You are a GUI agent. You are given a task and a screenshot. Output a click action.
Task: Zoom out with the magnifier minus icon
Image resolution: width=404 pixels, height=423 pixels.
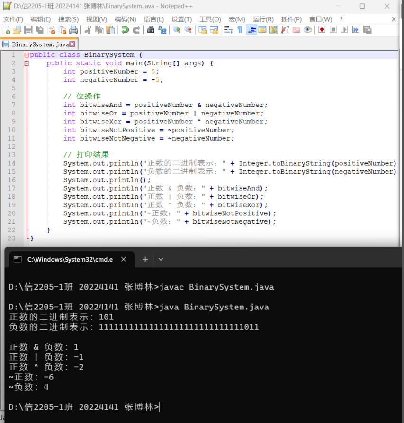point(188,30)
